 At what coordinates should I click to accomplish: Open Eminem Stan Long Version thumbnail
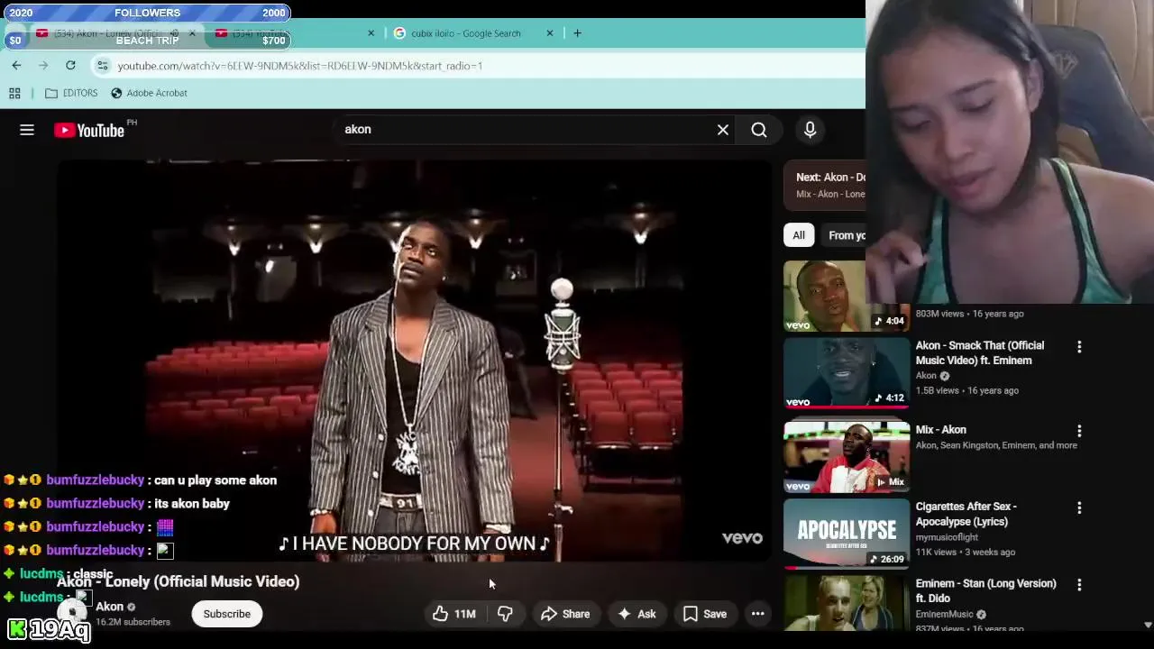click(847, 603)
